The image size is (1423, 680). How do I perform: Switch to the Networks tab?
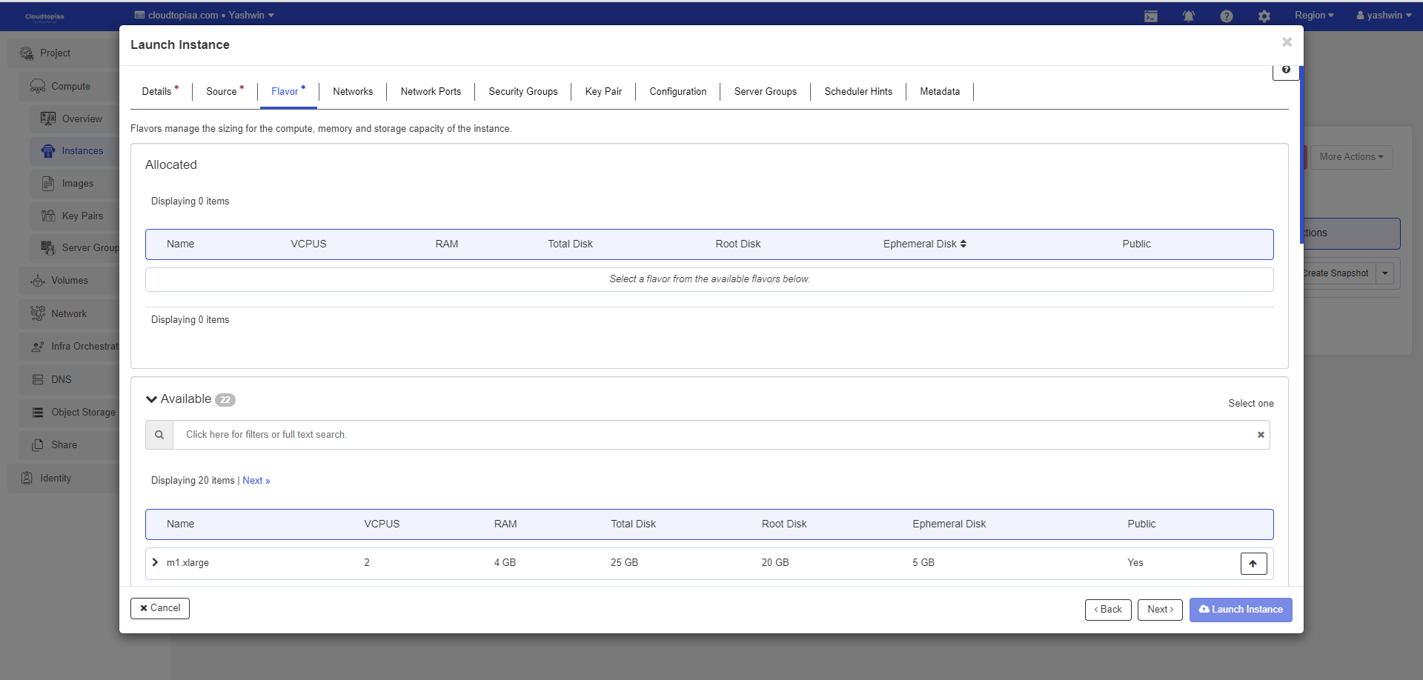tap(353, 92)
